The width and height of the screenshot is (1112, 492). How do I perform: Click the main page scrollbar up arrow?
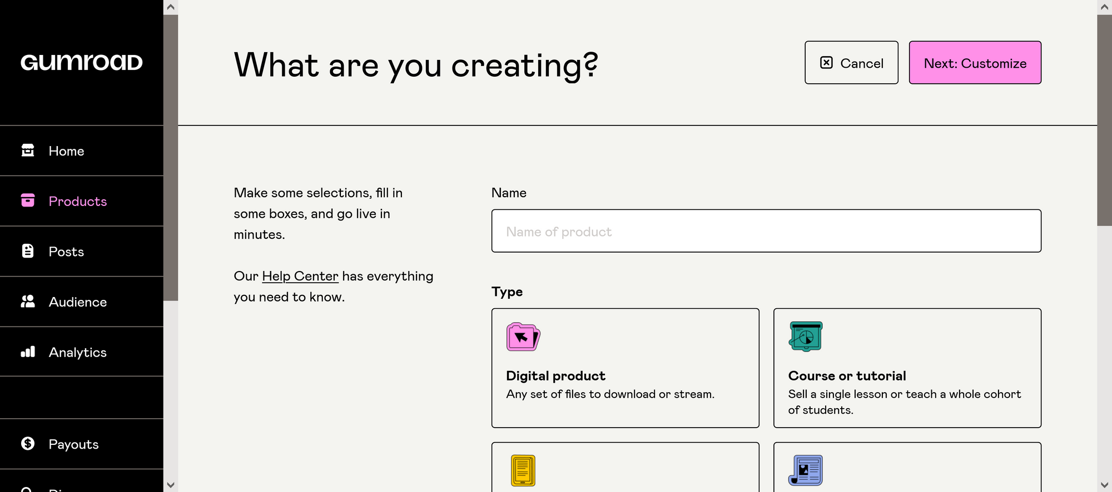pos(1104,7)
